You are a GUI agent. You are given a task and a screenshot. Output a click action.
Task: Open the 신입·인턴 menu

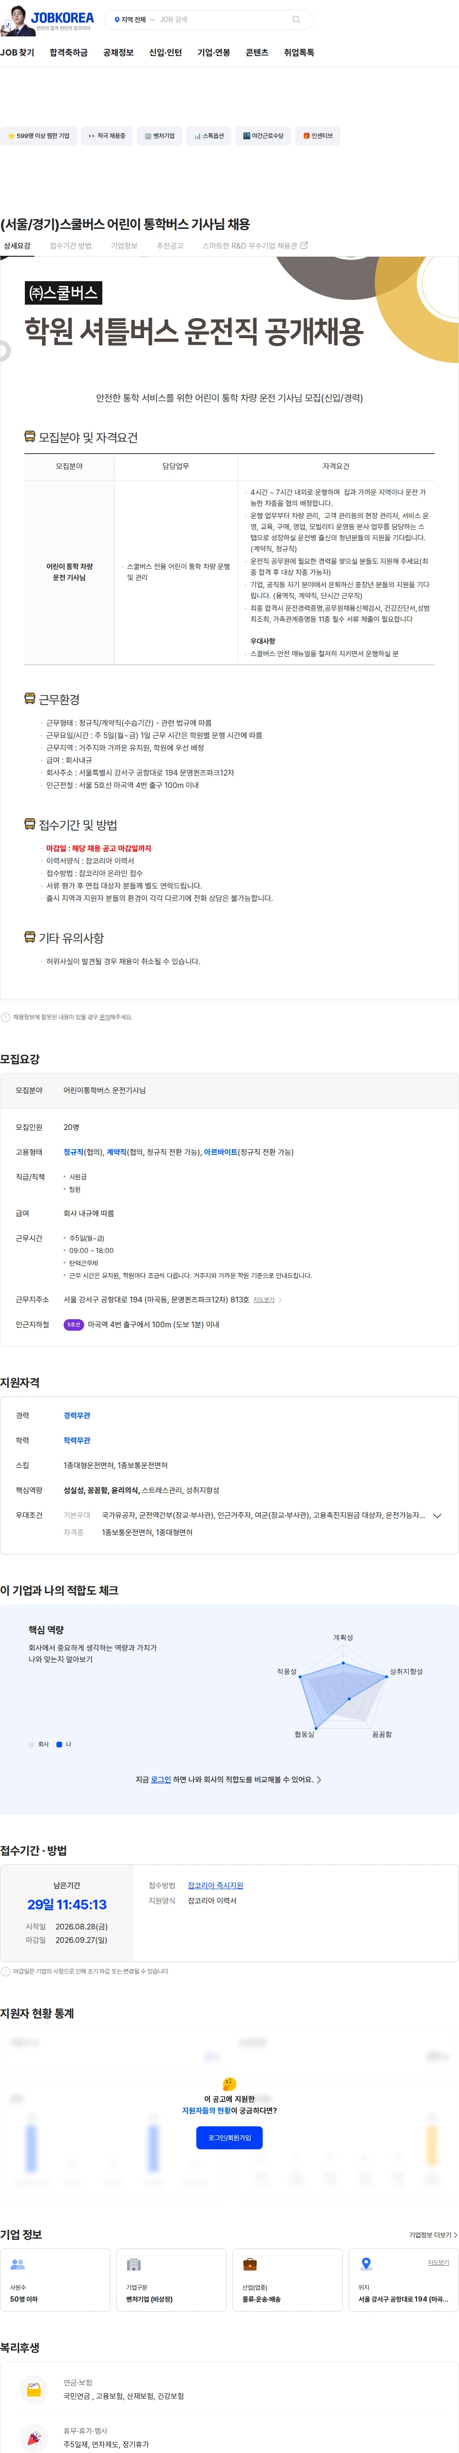point(165,52)
